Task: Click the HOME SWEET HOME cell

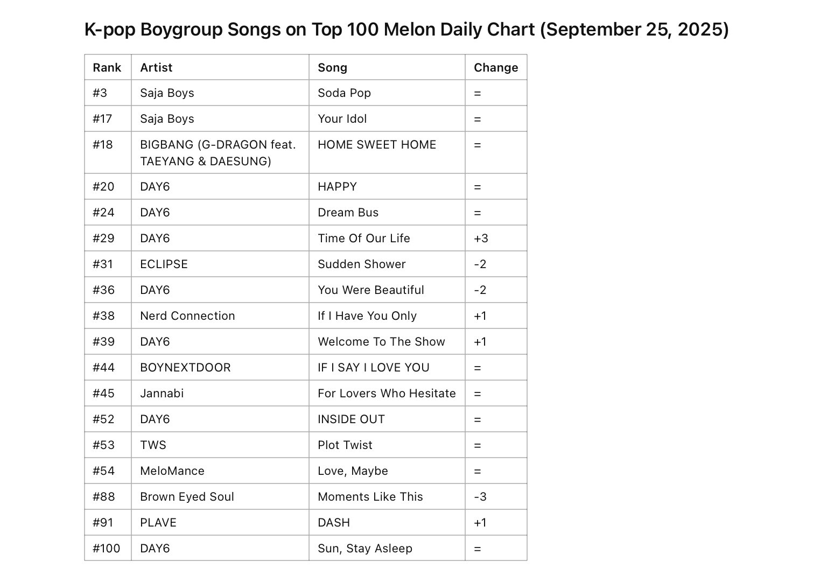Action: click(x=387, y=153)
